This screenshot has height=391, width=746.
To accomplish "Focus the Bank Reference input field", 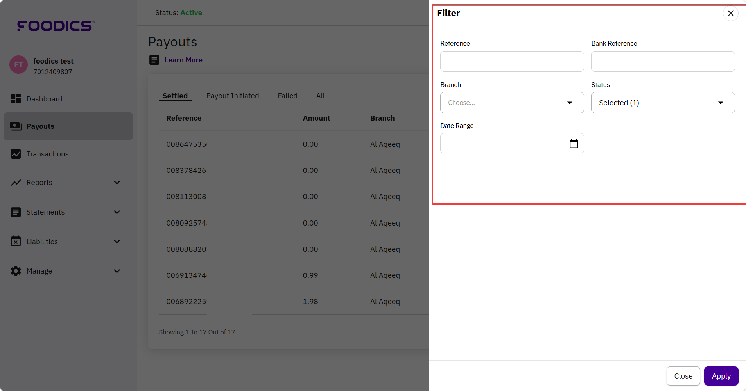I will [663, 61].
